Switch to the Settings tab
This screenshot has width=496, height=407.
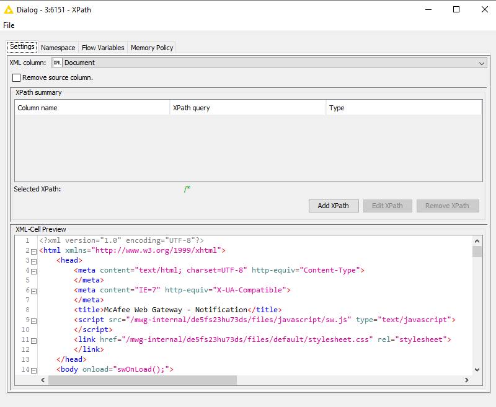(x=22, y=46)
